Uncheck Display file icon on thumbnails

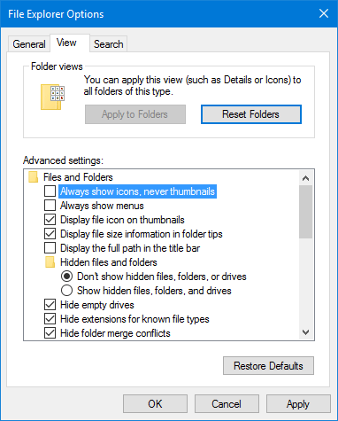(50, 220)
